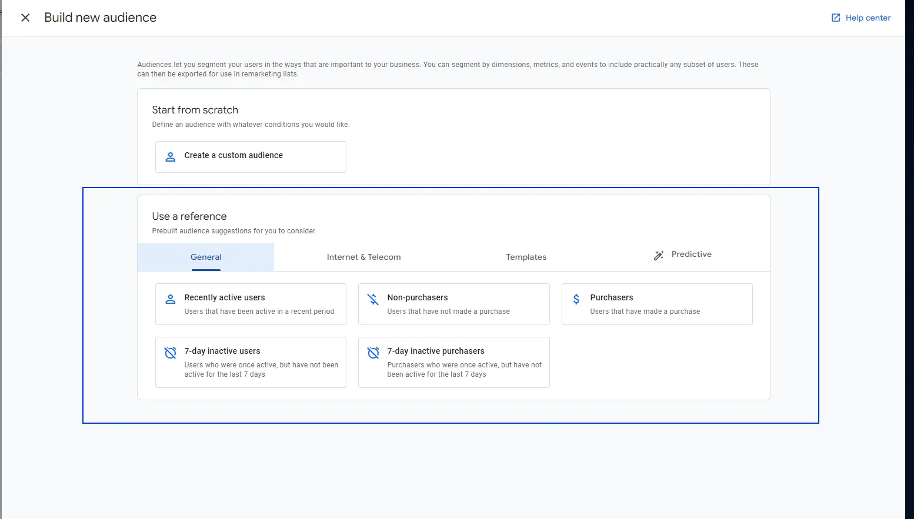914x519 pixels.
Task: Pick the 7-day inactive purchasers audience
Action: (454, 362)
